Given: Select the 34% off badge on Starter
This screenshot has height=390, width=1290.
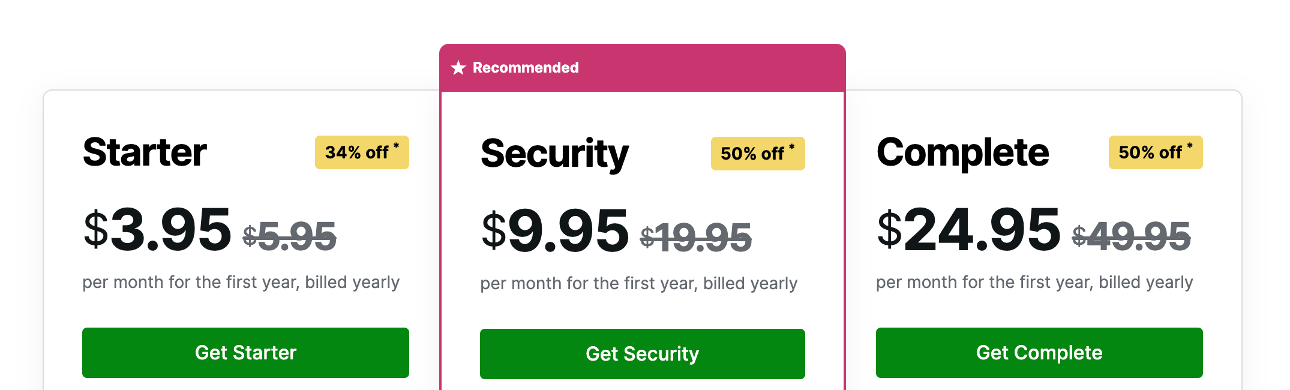Looking at the screenshot, I should click(x=362, y=152).
